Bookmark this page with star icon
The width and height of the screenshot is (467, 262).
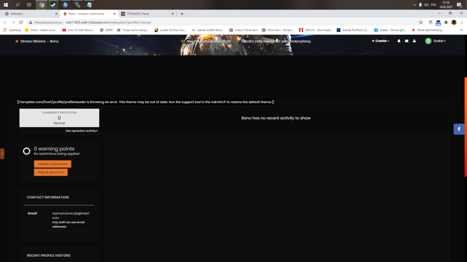point(421,22)
